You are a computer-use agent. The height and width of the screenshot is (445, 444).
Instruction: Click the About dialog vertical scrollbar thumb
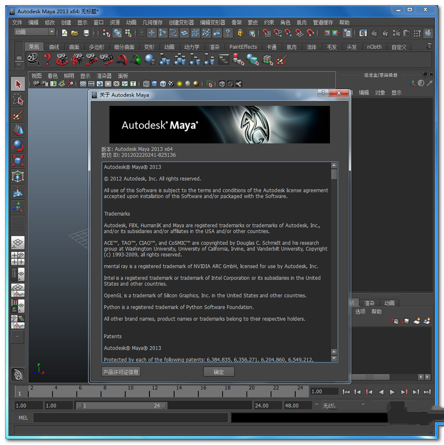coord(334,174)
